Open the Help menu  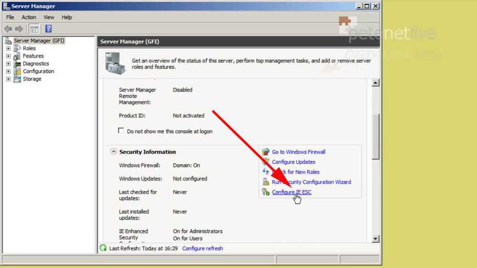pos(67,17)
